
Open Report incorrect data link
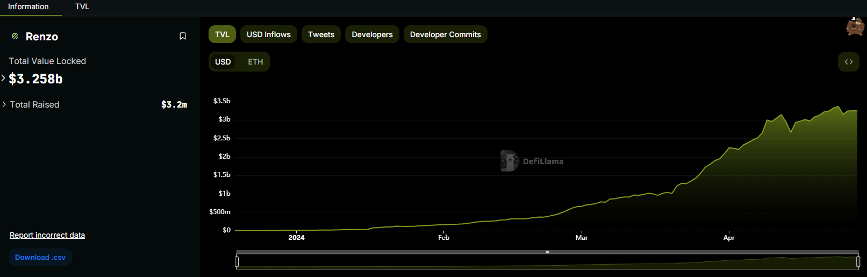click(47, 235)
